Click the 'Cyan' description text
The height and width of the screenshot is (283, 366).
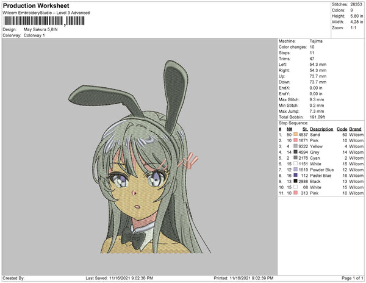315,158
